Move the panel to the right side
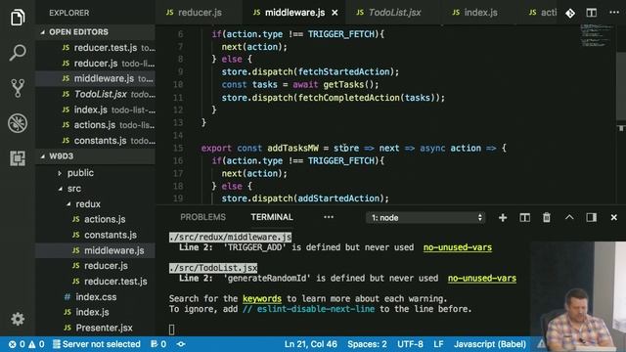626x352 pixels. (x=591, y=217)
